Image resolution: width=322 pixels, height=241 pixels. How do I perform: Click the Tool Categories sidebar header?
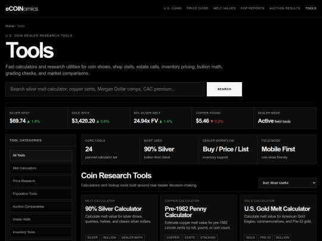click(26, 140)
